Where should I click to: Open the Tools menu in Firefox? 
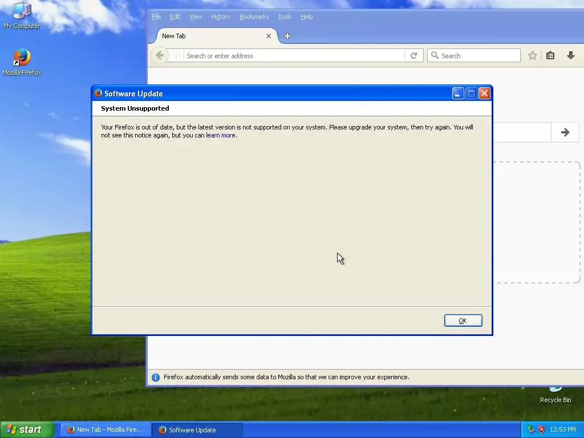coord(285,17)
